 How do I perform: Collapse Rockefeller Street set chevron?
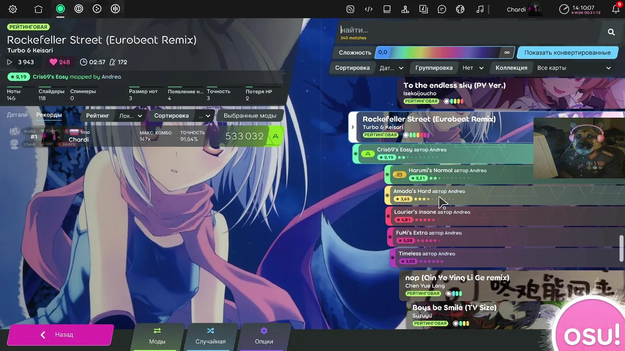point(353,127)
